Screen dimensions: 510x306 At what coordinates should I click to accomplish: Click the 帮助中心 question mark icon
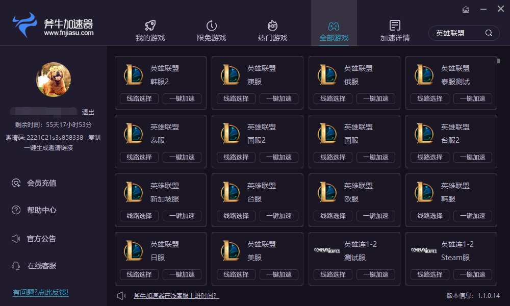(16, 210)
